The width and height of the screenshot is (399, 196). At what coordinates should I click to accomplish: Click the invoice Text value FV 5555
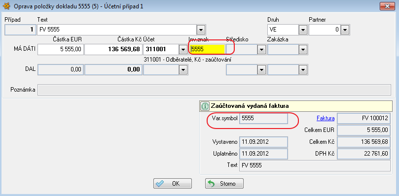(x=315, y=165)
